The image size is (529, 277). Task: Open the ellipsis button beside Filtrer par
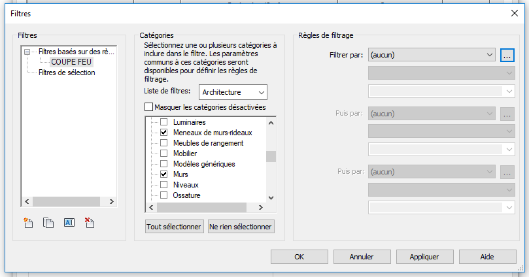point(507,56)
